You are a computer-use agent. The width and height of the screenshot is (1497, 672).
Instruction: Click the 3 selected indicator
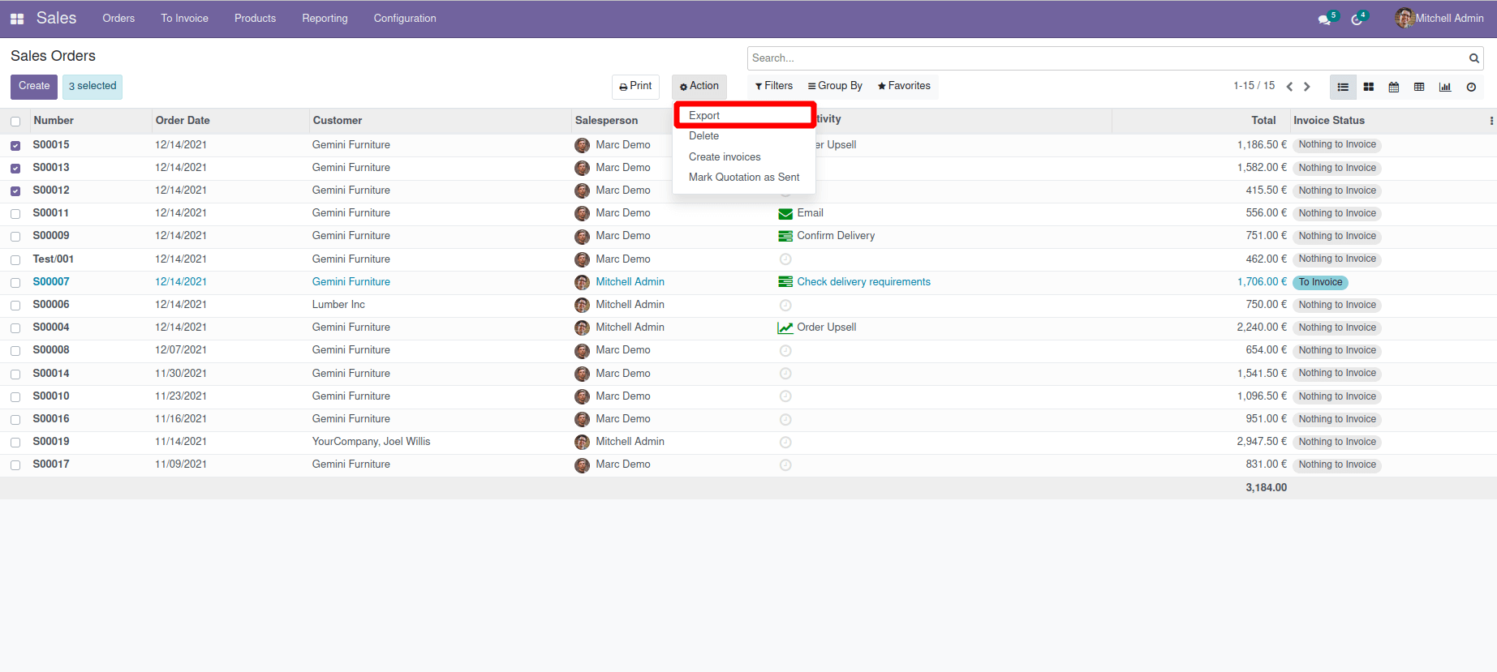click(x=92, y=86)
